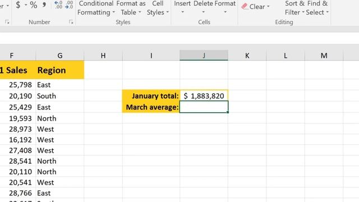Select East cell beside 28,766
Image resolution: width=359 pixels, height=202 pixels.
coord(60,193)
